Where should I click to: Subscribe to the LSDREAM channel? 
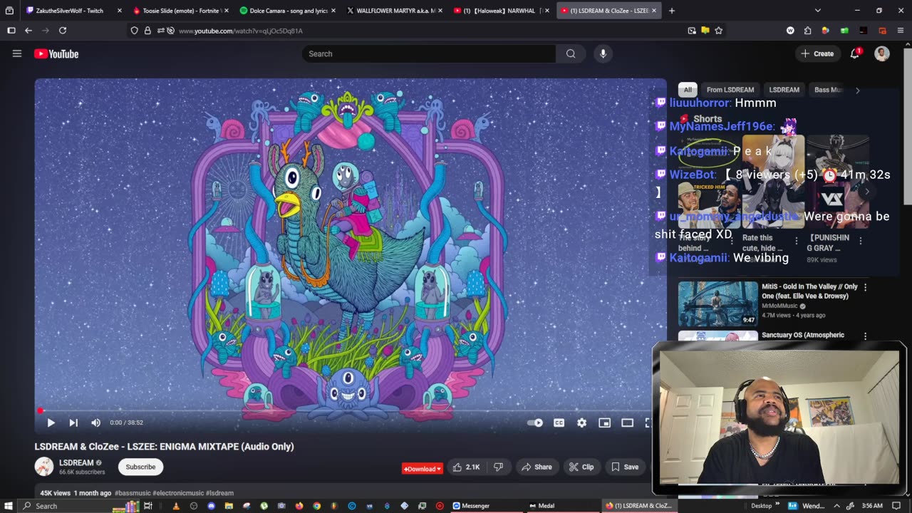click(140, 467)
